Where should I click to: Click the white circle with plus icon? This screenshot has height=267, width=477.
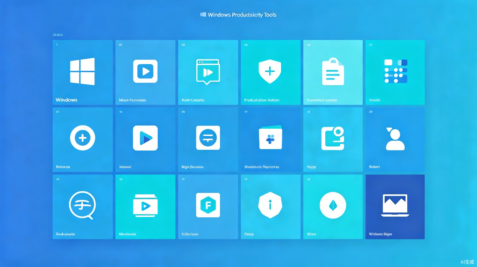83,138
